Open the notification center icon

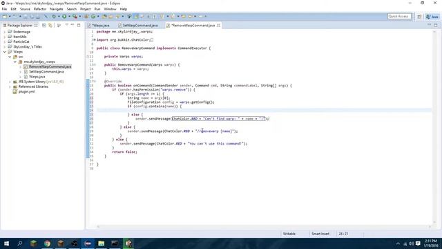418,243
